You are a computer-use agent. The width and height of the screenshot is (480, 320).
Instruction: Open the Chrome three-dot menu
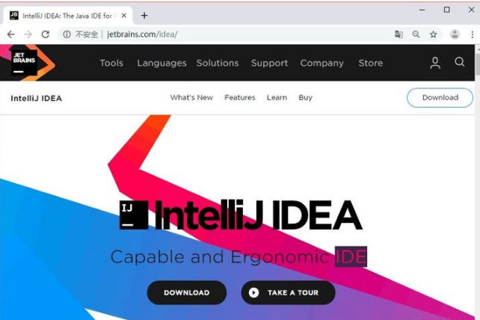click(x=473, y=34)
